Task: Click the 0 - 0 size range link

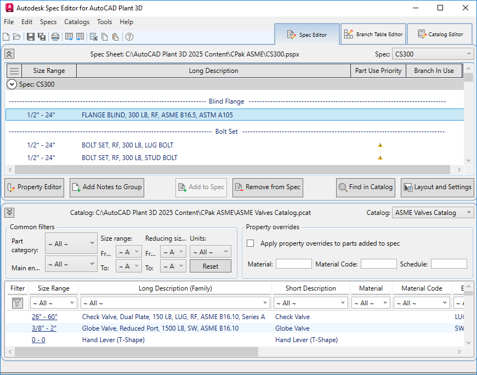Action: [38, 340]
